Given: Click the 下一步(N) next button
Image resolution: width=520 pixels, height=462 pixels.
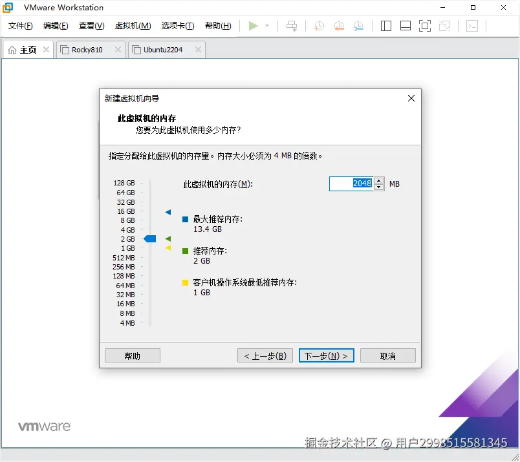Looking at the screenshot, I should click(x=327, y=355).
